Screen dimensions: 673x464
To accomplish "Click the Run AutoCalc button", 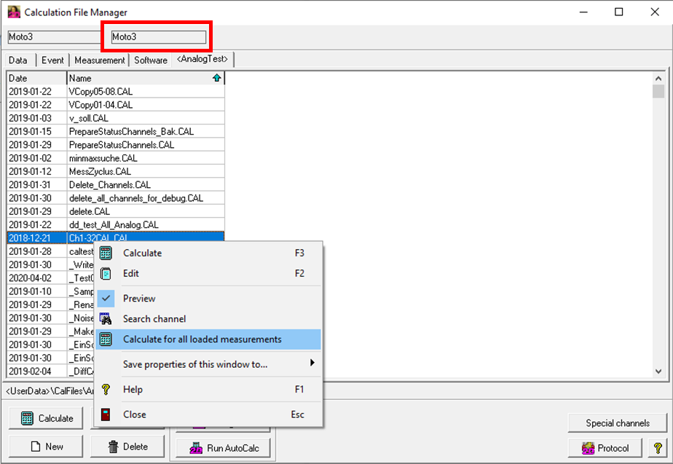I will point(224,448).
